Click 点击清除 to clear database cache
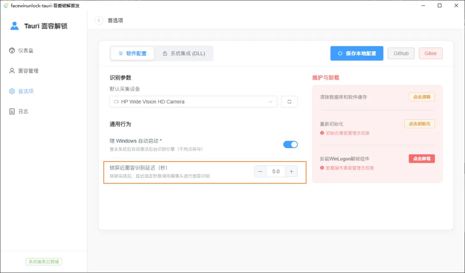465x273 pixels. [x=422, y=97]
